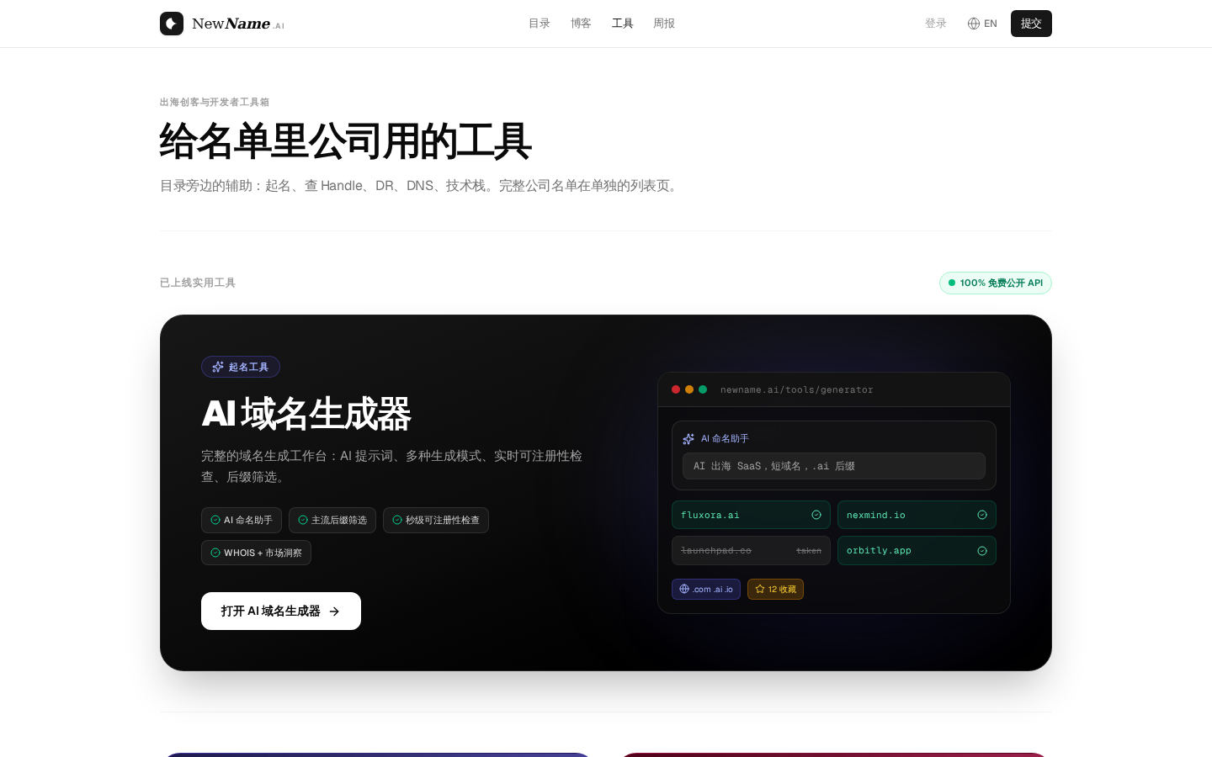Click the 已上线实用工具 section label
This screenshot has height=757, width=1212.
pos(198,283)
